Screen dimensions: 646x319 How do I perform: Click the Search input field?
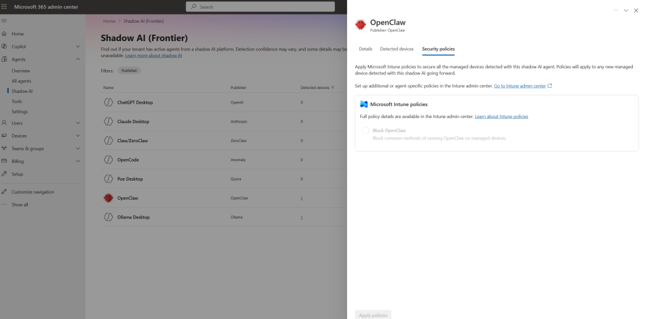pyautogui.click(x=261, y=6)
